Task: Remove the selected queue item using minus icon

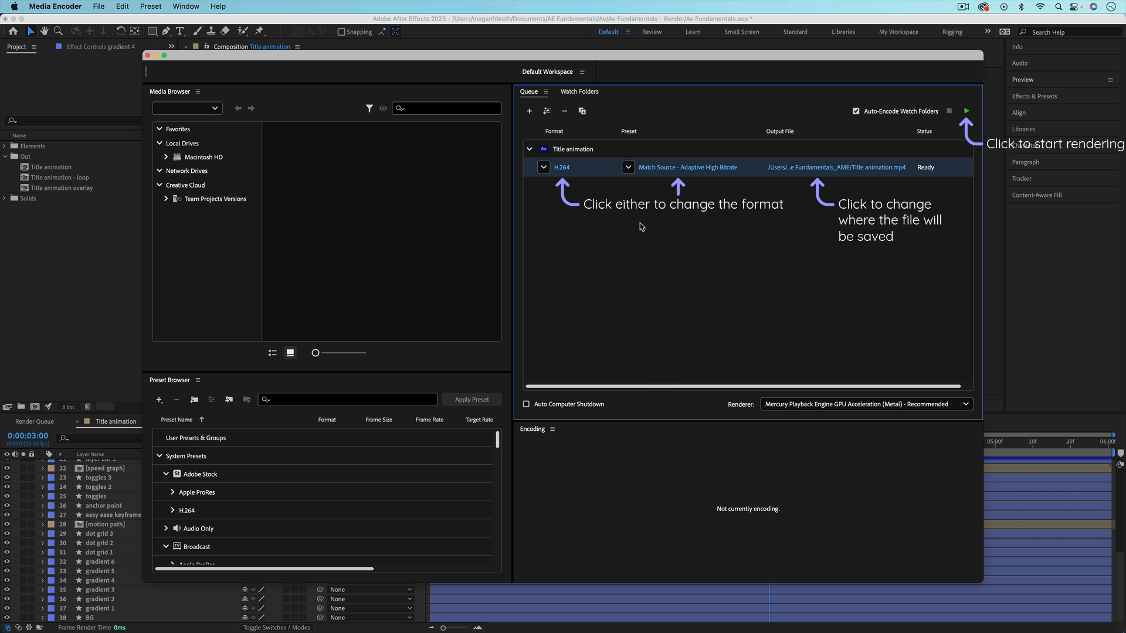Action: [x=564, y=111]
